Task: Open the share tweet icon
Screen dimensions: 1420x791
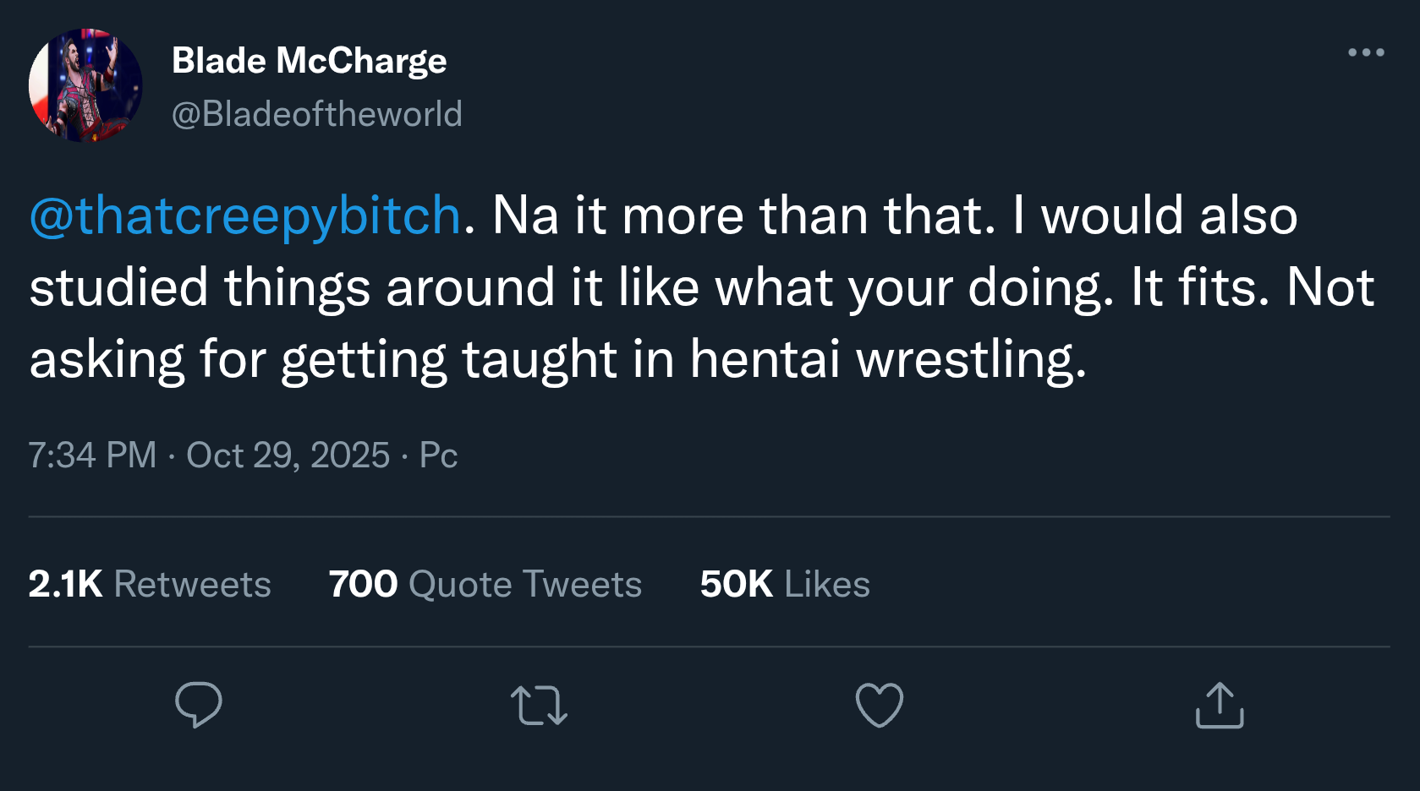Action: coord(1220,706)
